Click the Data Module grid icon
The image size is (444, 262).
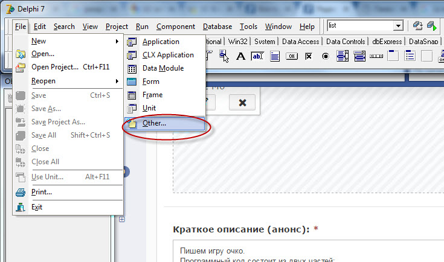[x=132, y=68]
